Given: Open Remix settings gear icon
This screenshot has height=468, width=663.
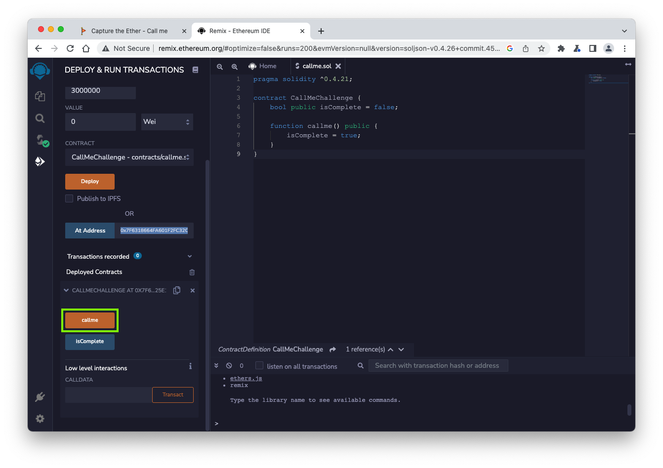Looking at the screenshot, I should (40, 419).
